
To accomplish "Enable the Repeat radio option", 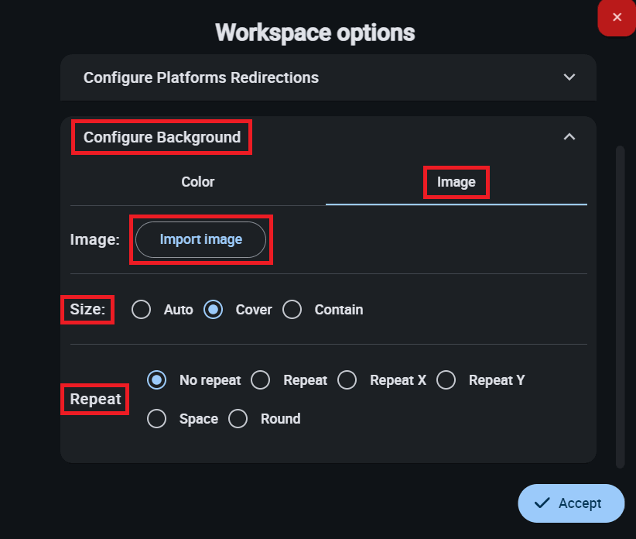I will [261, 380].
